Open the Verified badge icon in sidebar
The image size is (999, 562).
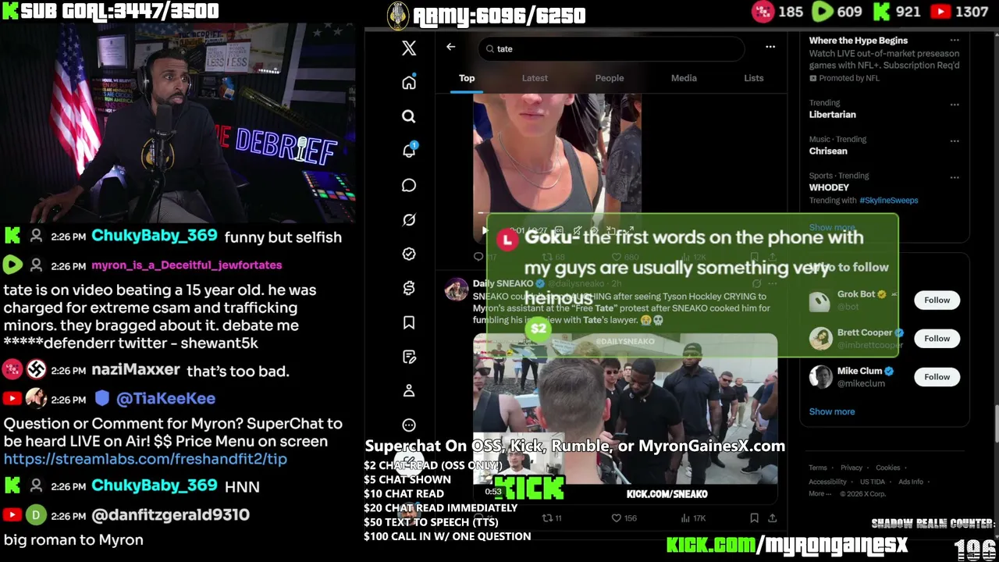(409, 254)
